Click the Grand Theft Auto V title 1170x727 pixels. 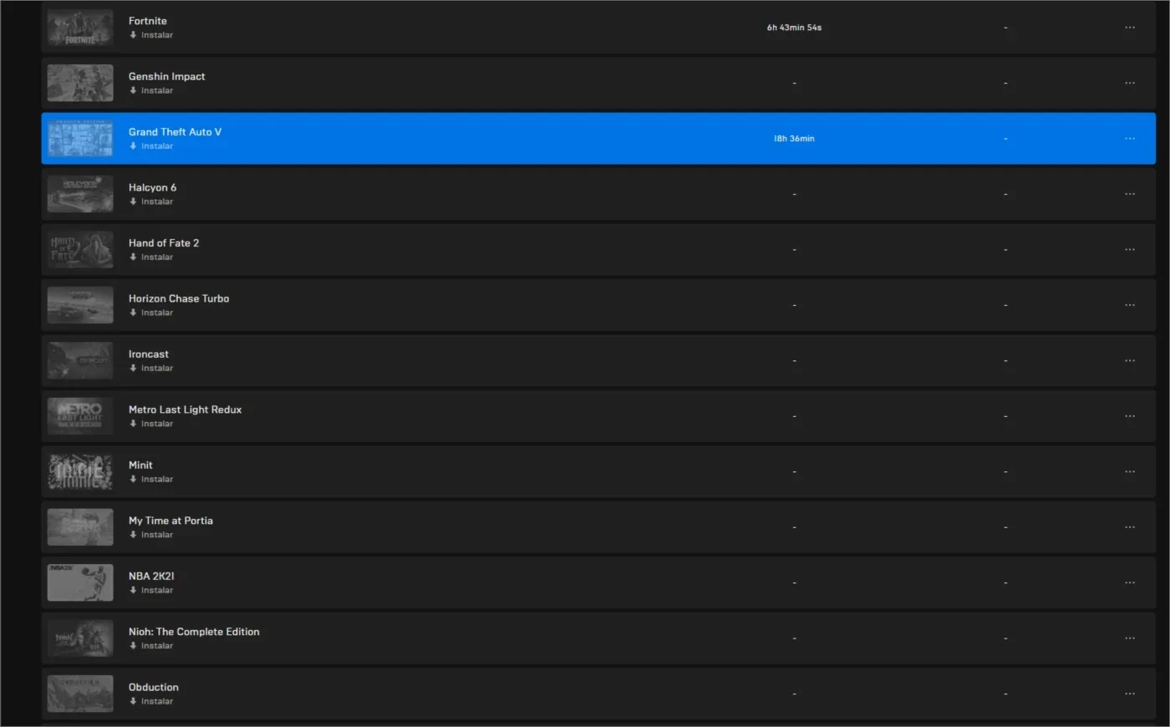[175, 132]
